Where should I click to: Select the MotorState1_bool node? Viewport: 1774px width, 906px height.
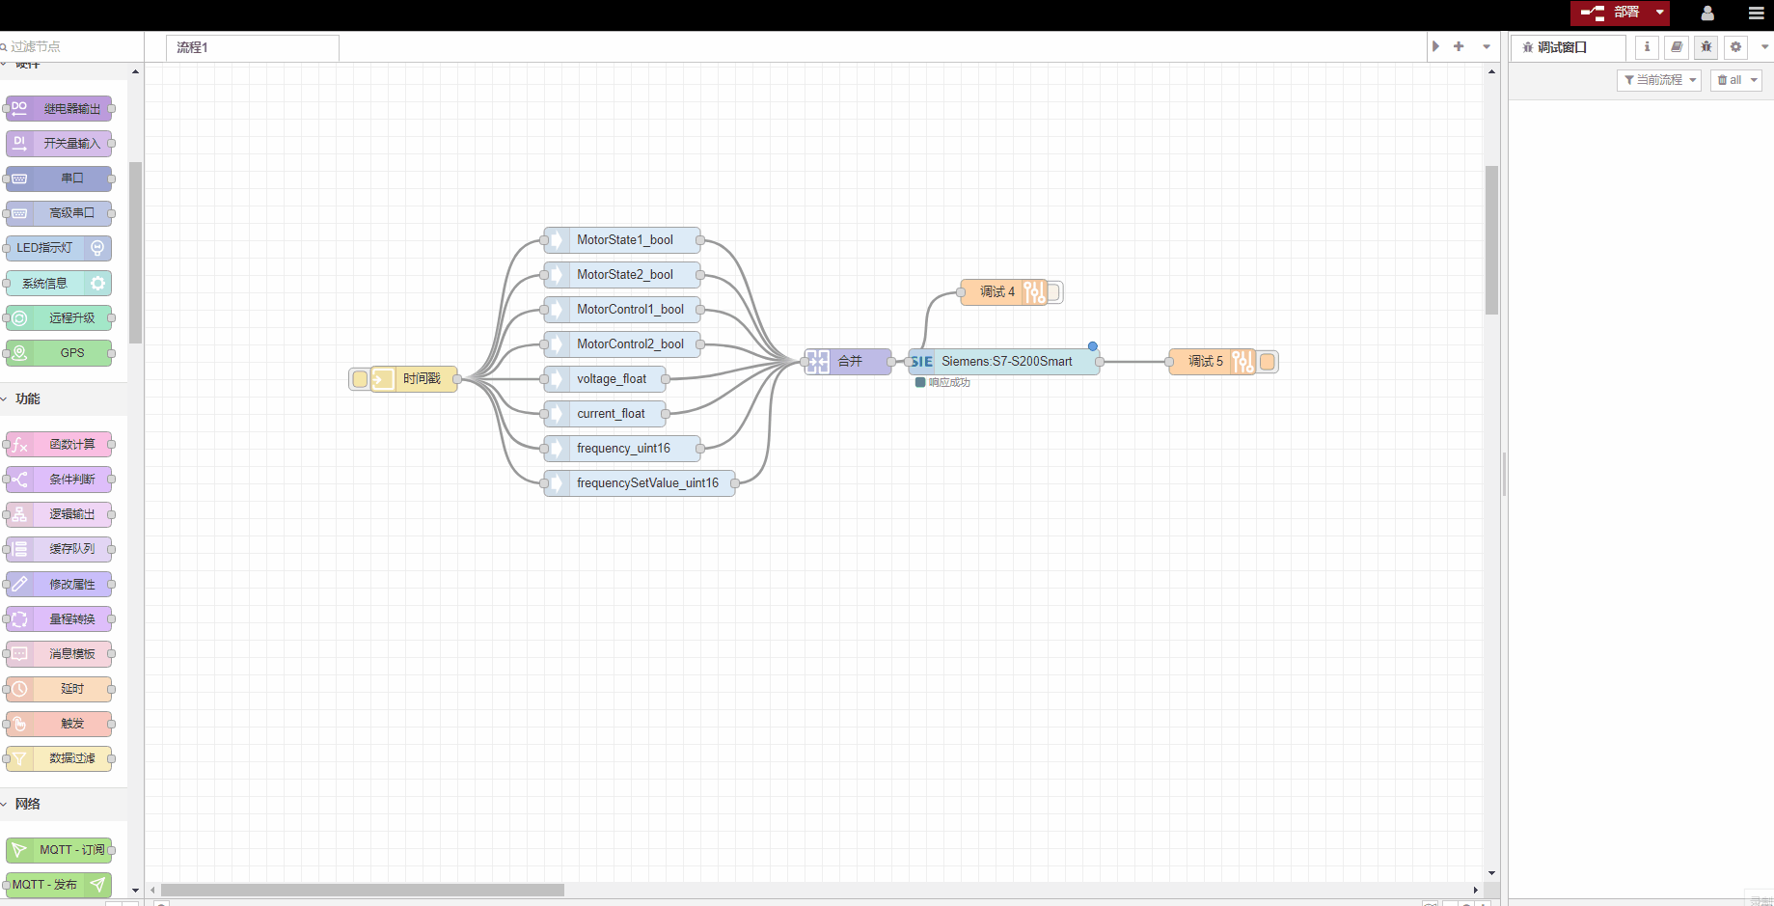point(622,240)
